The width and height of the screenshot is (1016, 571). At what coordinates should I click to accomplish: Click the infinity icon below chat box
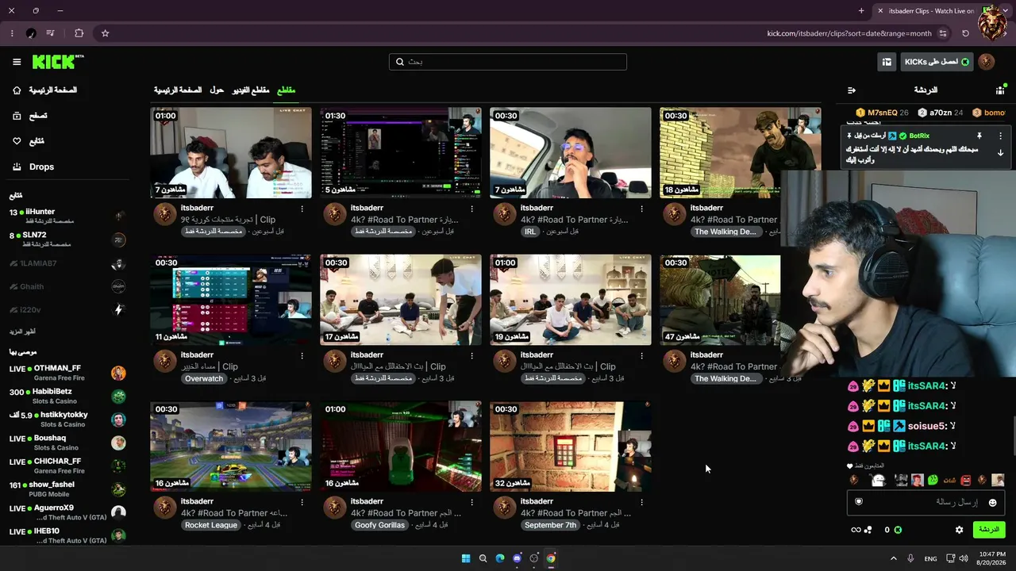(856, 530)
